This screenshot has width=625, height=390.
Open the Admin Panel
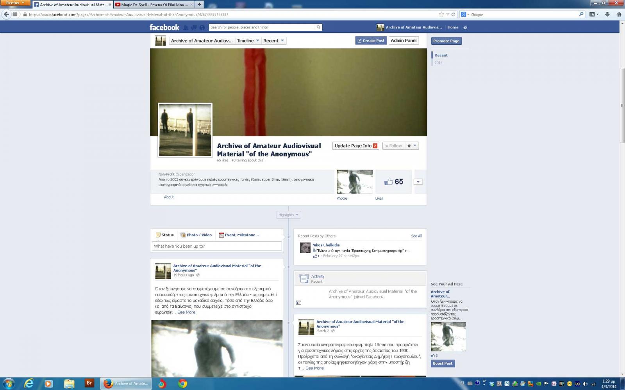(x=404, y=41)
